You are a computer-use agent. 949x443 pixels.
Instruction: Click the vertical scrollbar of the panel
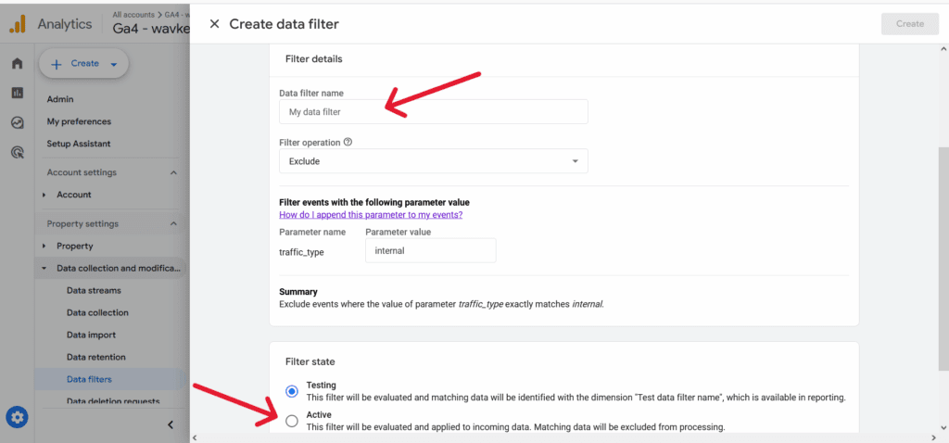click(x=943, y=259)
